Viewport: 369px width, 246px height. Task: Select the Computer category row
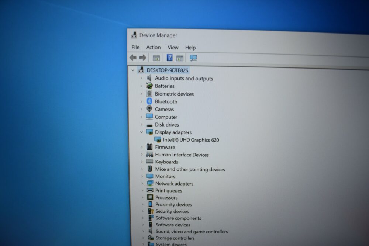click(166, 117)
